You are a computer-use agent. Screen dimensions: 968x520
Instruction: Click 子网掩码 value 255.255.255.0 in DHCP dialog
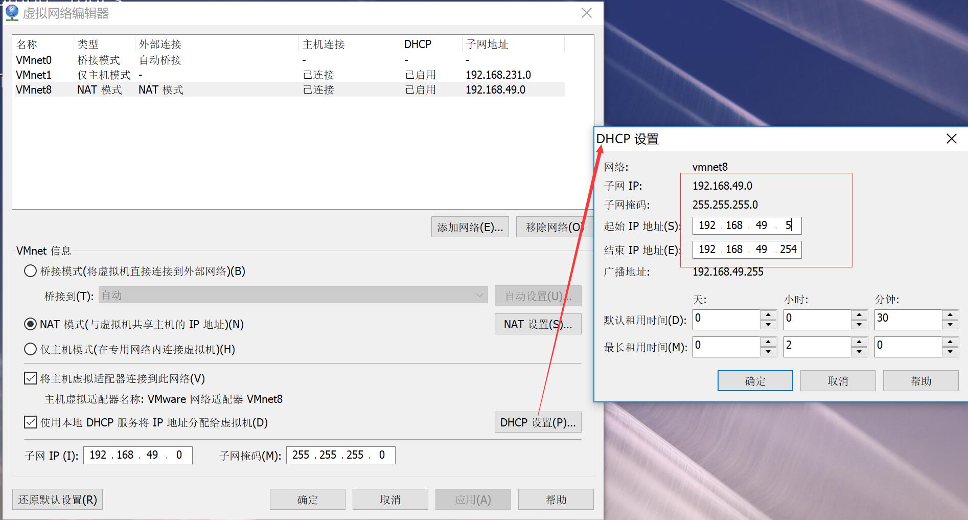click(x=725, y=205)
